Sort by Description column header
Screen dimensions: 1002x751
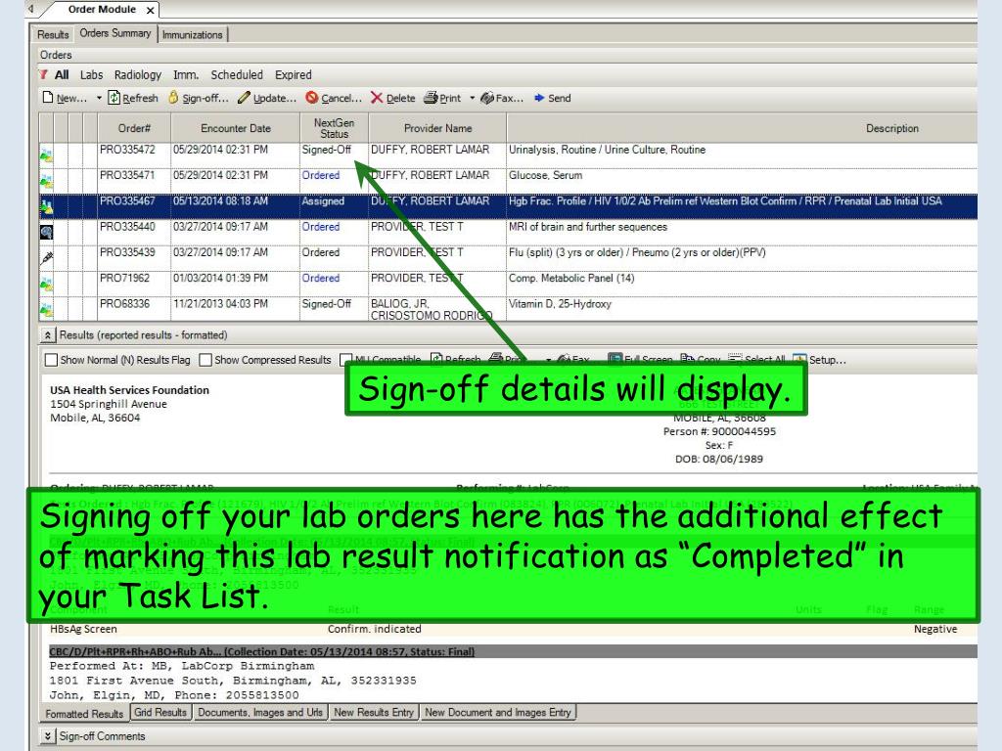point(743,128)
